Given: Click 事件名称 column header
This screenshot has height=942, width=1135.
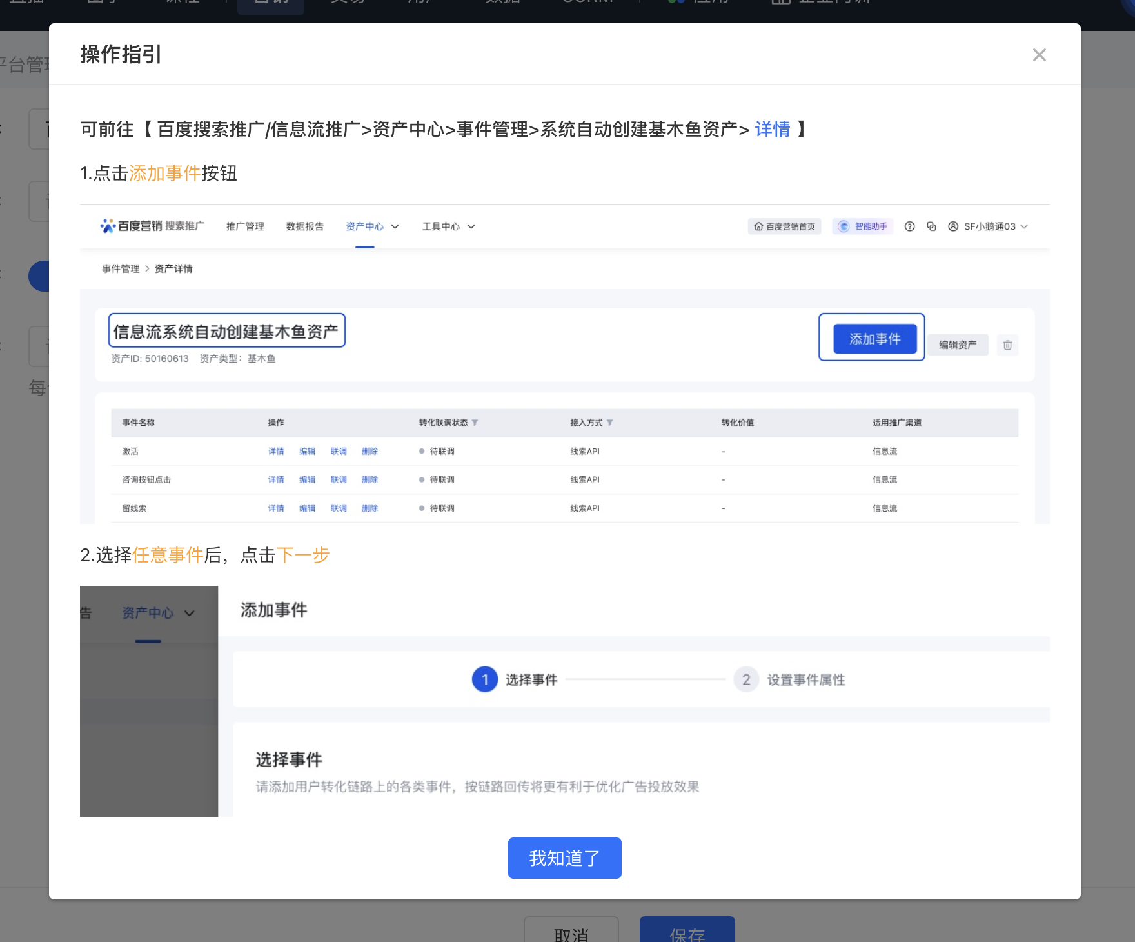Looking at the screenshot, I should click(139, 423).
